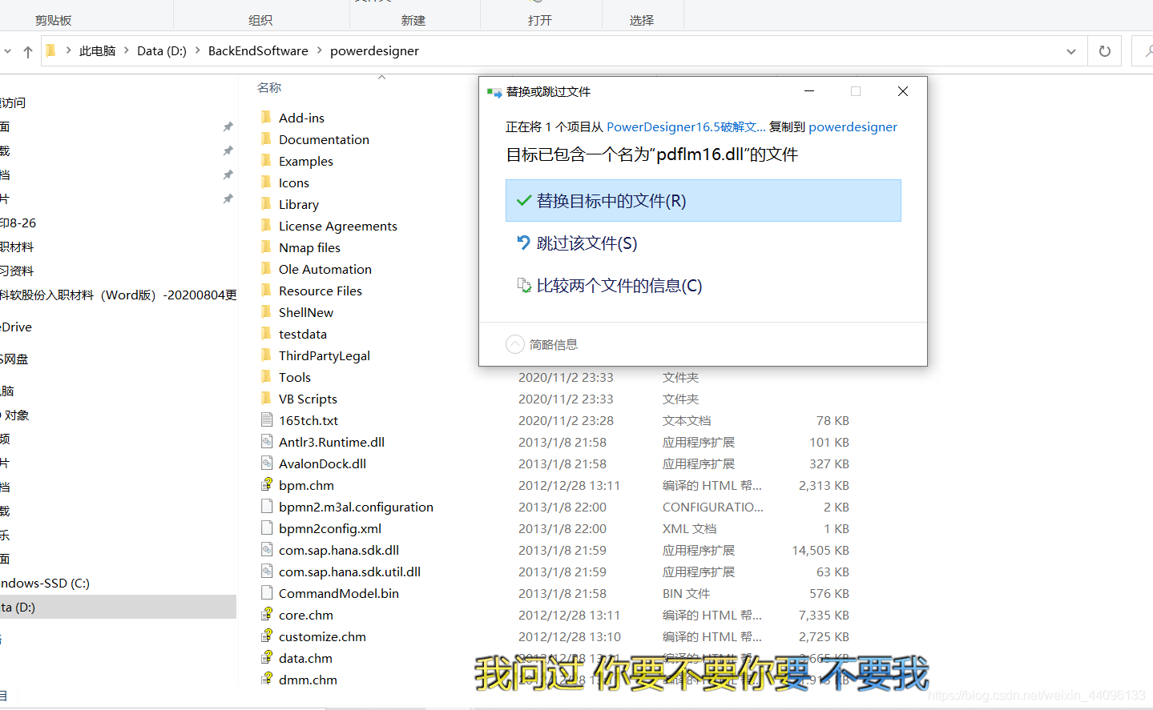Screen dimensions: 1153x710
Task: Select the Nmap files folder icon
Action: point(266,247)
